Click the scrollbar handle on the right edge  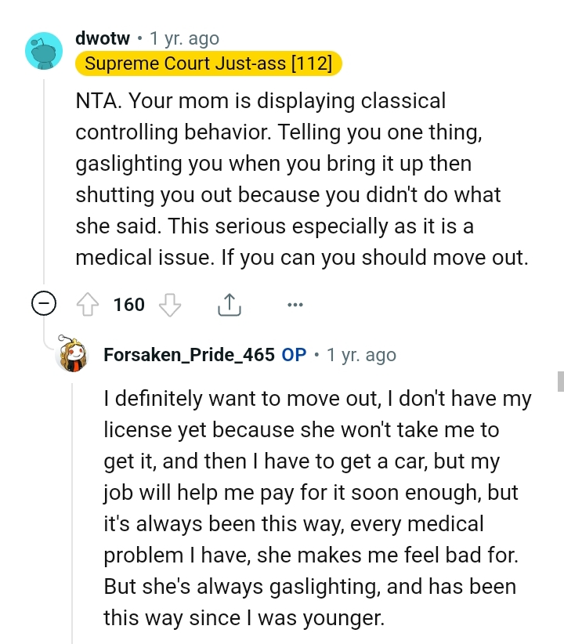tap(559, 382)
